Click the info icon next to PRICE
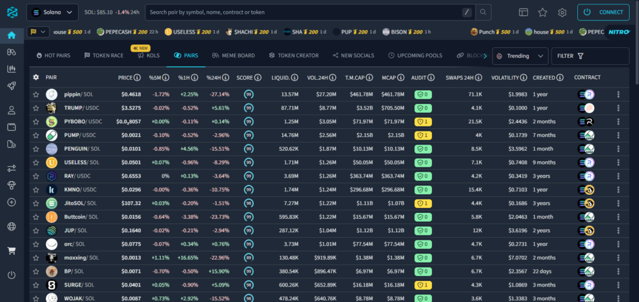 (x=137, y=77)
